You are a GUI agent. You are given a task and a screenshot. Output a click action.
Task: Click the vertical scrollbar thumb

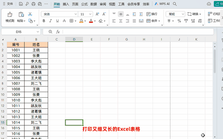(215, 61)
